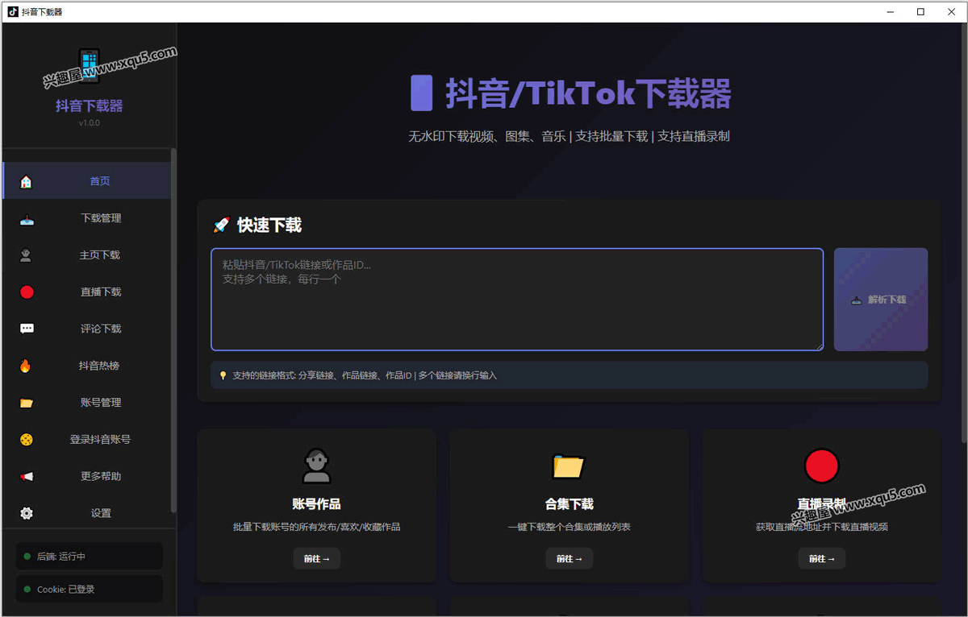
Task: Click 前往 button under 直播录制 card
Action: point(822,559)
